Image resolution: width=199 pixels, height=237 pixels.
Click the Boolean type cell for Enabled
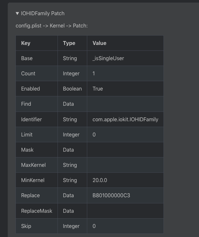[72, 89]
